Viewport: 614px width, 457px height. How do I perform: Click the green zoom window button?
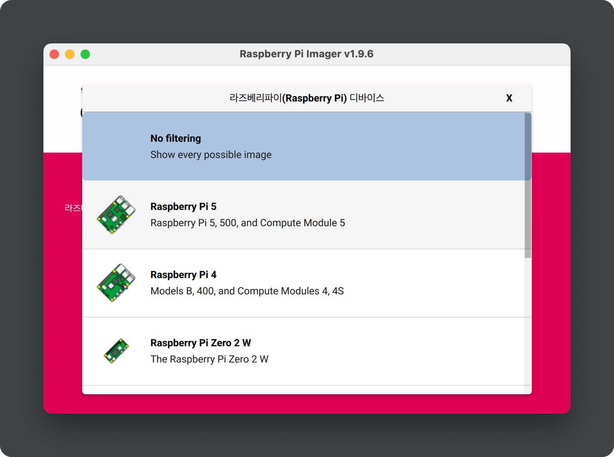[x=85, y=54]
